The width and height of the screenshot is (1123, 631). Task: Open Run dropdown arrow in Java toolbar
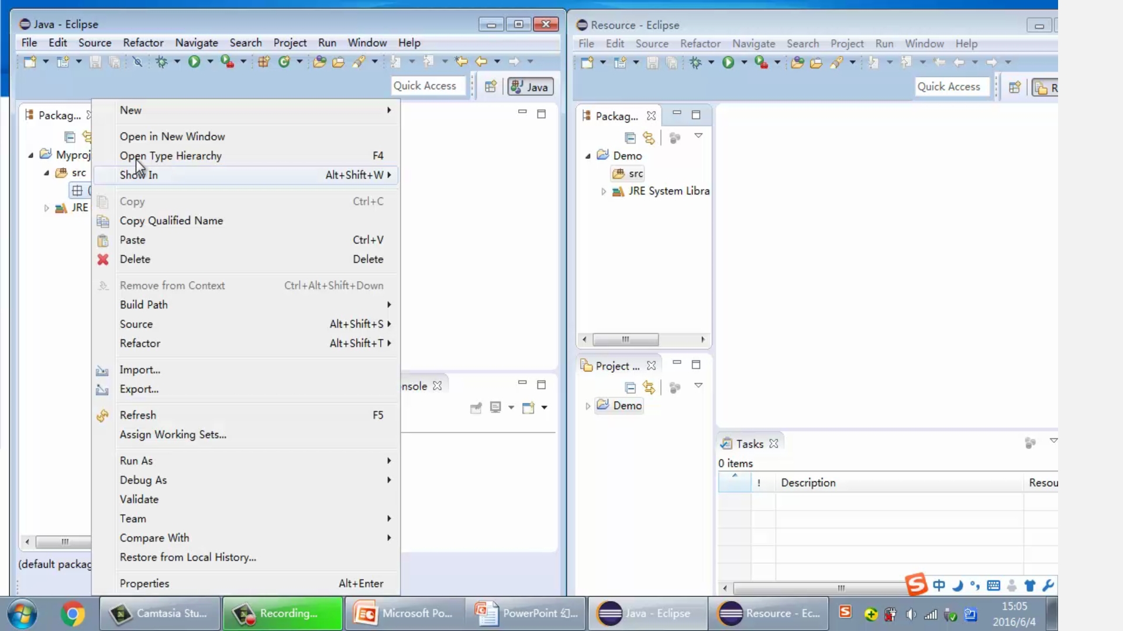(210, 61)
